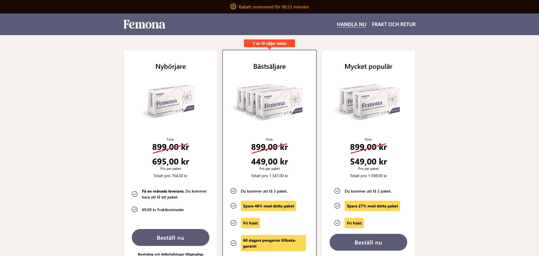
Task: Click checkmark beside 'Du kommer att få 2 paket'
Action: pyautogui.click(x=337, y=191)
